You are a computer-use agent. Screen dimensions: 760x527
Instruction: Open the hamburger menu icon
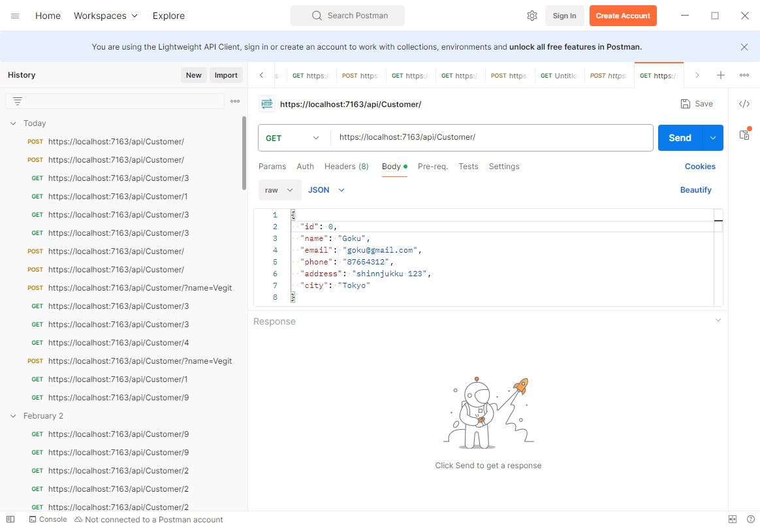[15, 16]
